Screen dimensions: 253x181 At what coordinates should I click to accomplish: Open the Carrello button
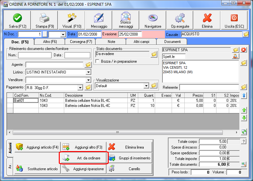click(x=129, y=169)
